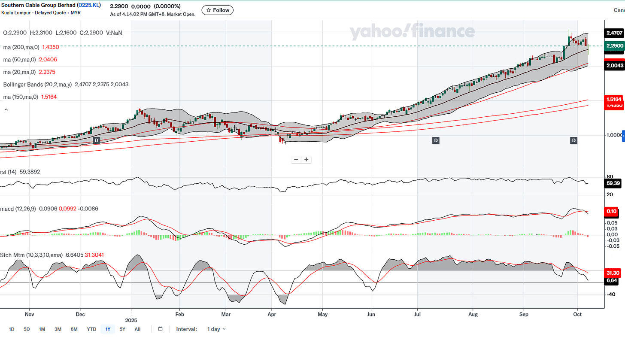Click the 2.0043 lower band price tag
Viewport: 625px width, 337px height.
tap(614, 65)
